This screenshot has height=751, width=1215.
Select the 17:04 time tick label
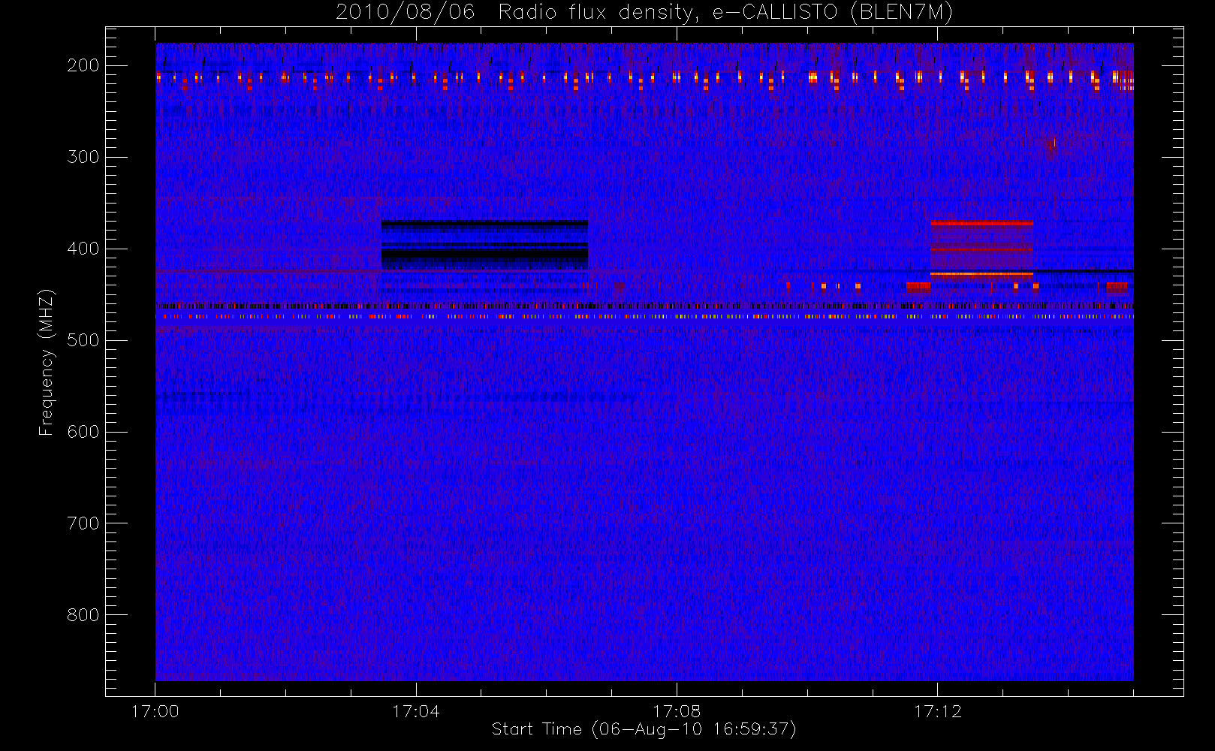[416, 711]
